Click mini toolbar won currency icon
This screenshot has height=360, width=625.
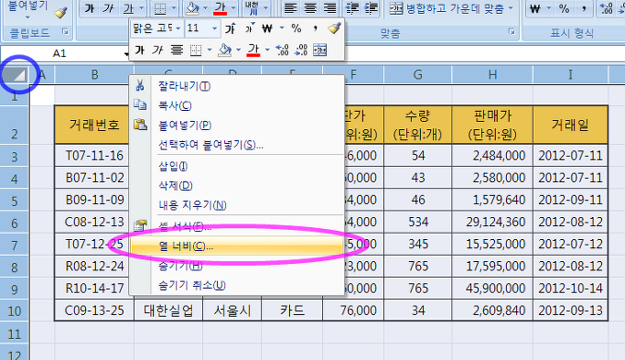267,28
